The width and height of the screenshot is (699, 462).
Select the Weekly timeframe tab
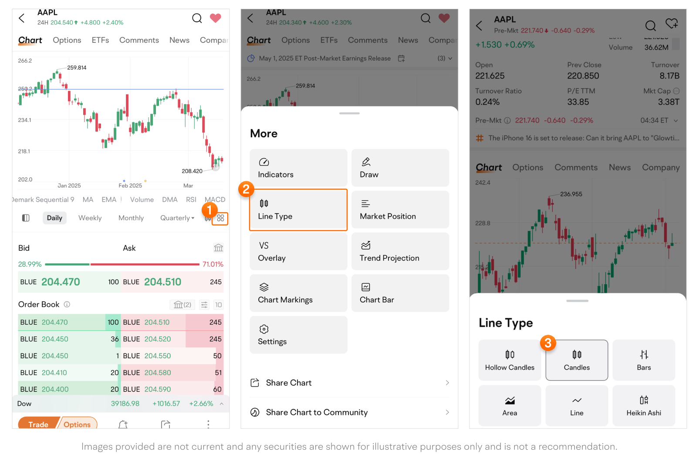tap(90, 218)
